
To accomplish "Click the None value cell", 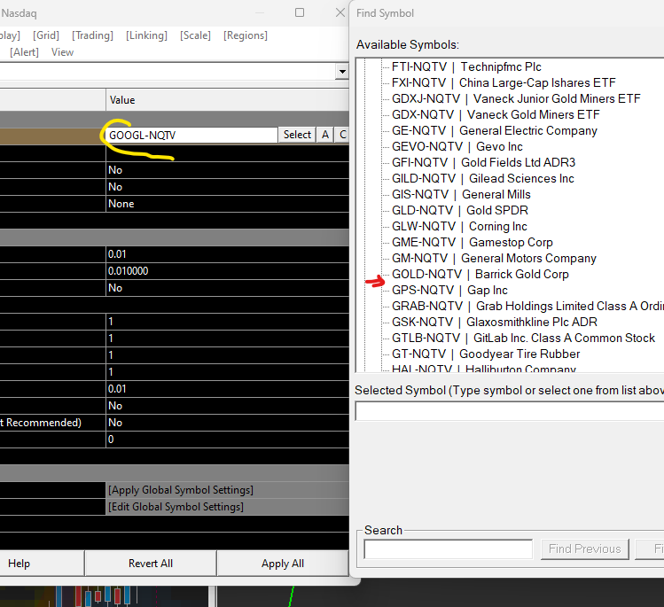I will 228,204.
